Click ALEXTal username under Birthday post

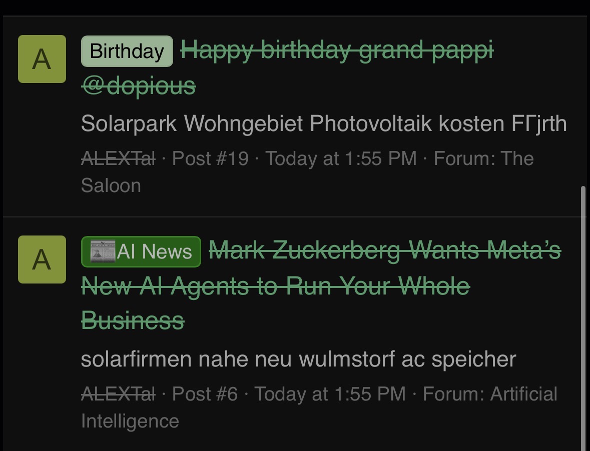[x=118, y=158]
